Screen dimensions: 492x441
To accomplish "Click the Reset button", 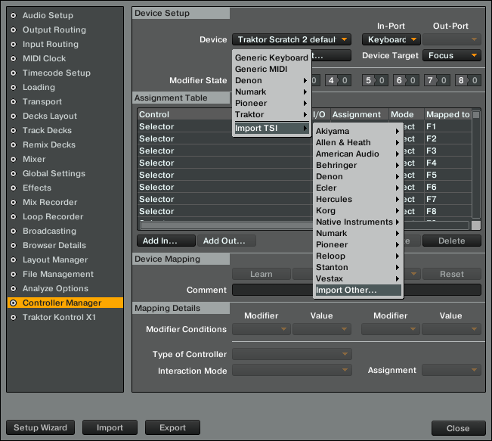I will [x=451, y=275].
